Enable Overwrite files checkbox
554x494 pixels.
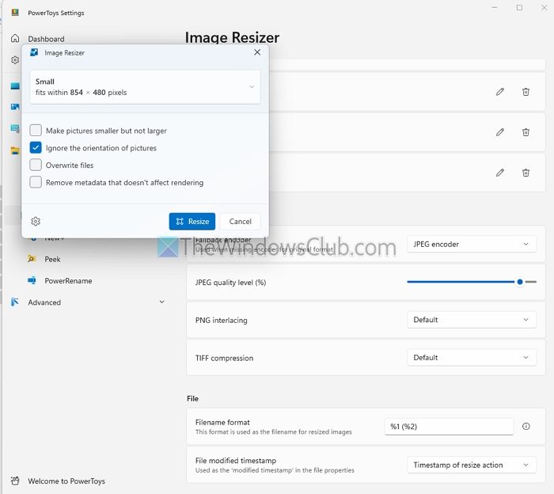36,165
